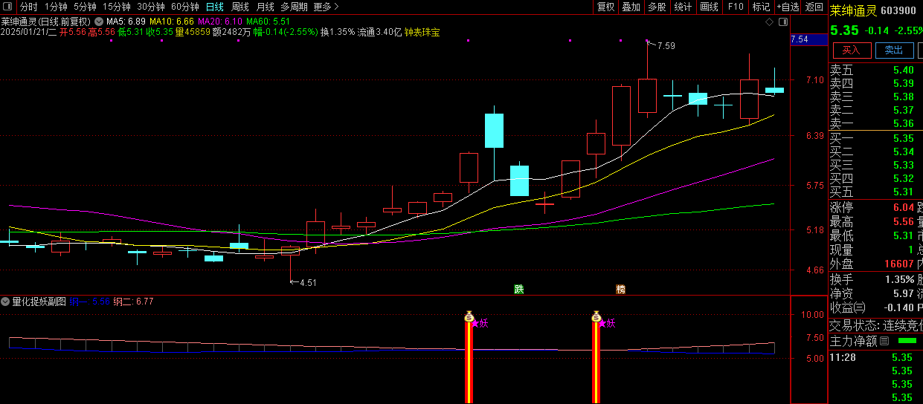This screenshot has height=404, width=923.
Task: Click the MA5: 6.89 indicator label
Action: pyautogui.click(x=126, y=22)
